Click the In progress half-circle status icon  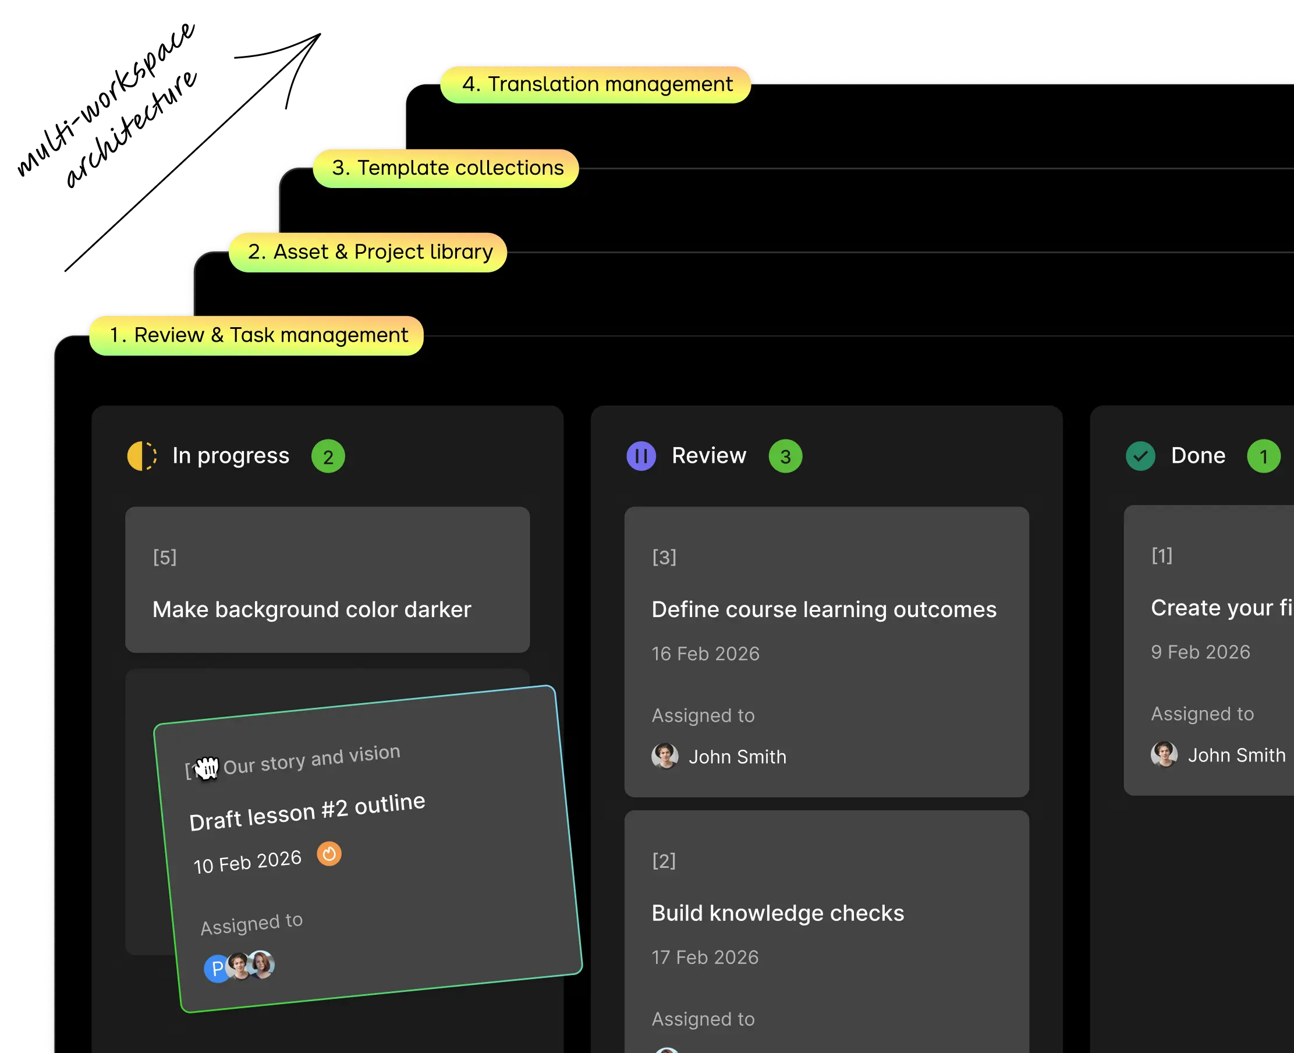coord(142,456)
